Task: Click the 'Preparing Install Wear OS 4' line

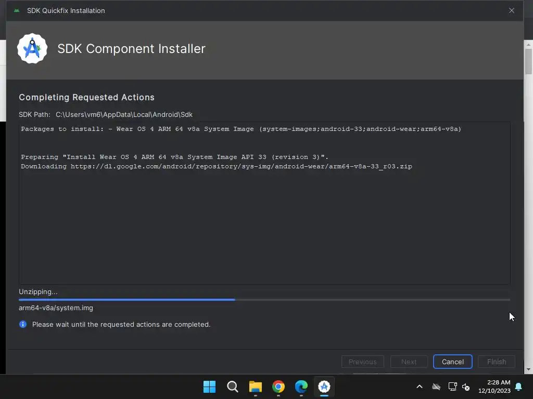Action: [x=175, y=157]
